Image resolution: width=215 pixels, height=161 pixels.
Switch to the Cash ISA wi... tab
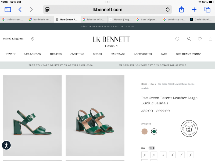tap(202, 20)
